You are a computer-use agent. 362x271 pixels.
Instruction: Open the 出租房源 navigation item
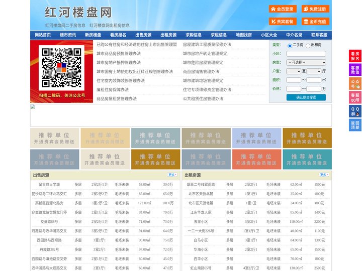point(168,35)
